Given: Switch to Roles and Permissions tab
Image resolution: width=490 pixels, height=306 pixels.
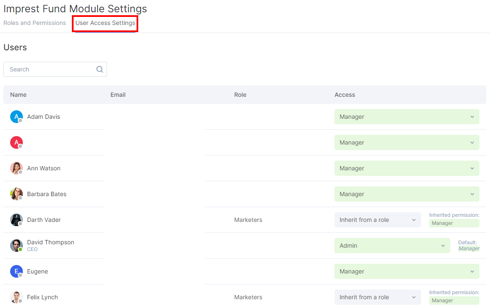Looking at the screenshot, I should [x=35, y=23].
